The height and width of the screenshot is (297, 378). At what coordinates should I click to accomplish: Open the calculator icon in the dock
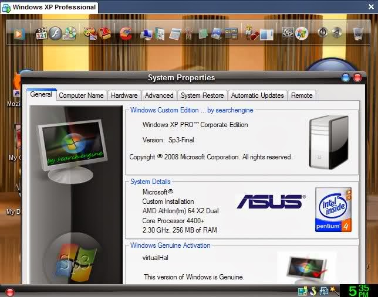[x=175, y=33]
